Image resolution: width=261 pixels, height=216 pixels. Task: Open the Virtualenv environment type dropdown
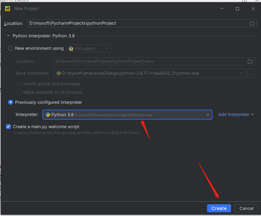click(106, 48)
